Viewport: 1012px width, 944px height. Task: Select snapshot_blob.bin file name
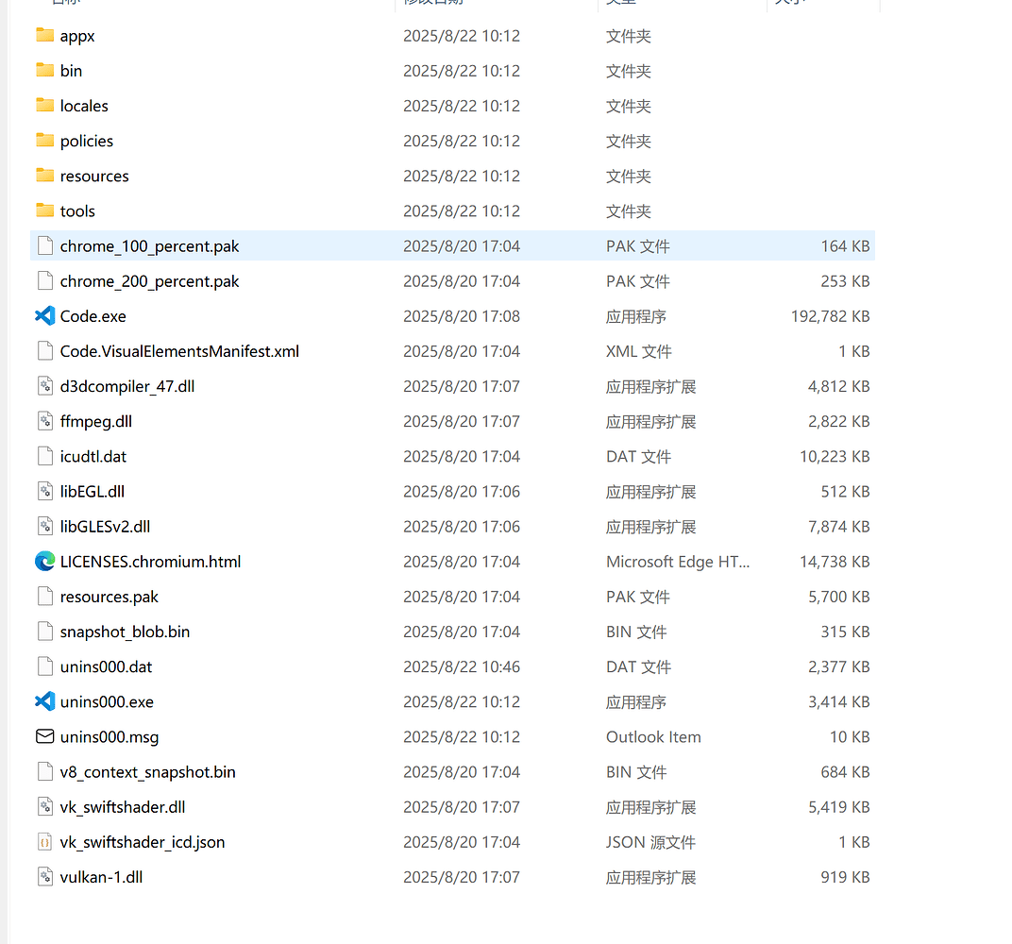126,632
